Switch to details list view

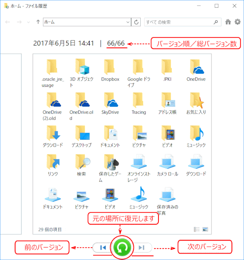click(197, 229)
